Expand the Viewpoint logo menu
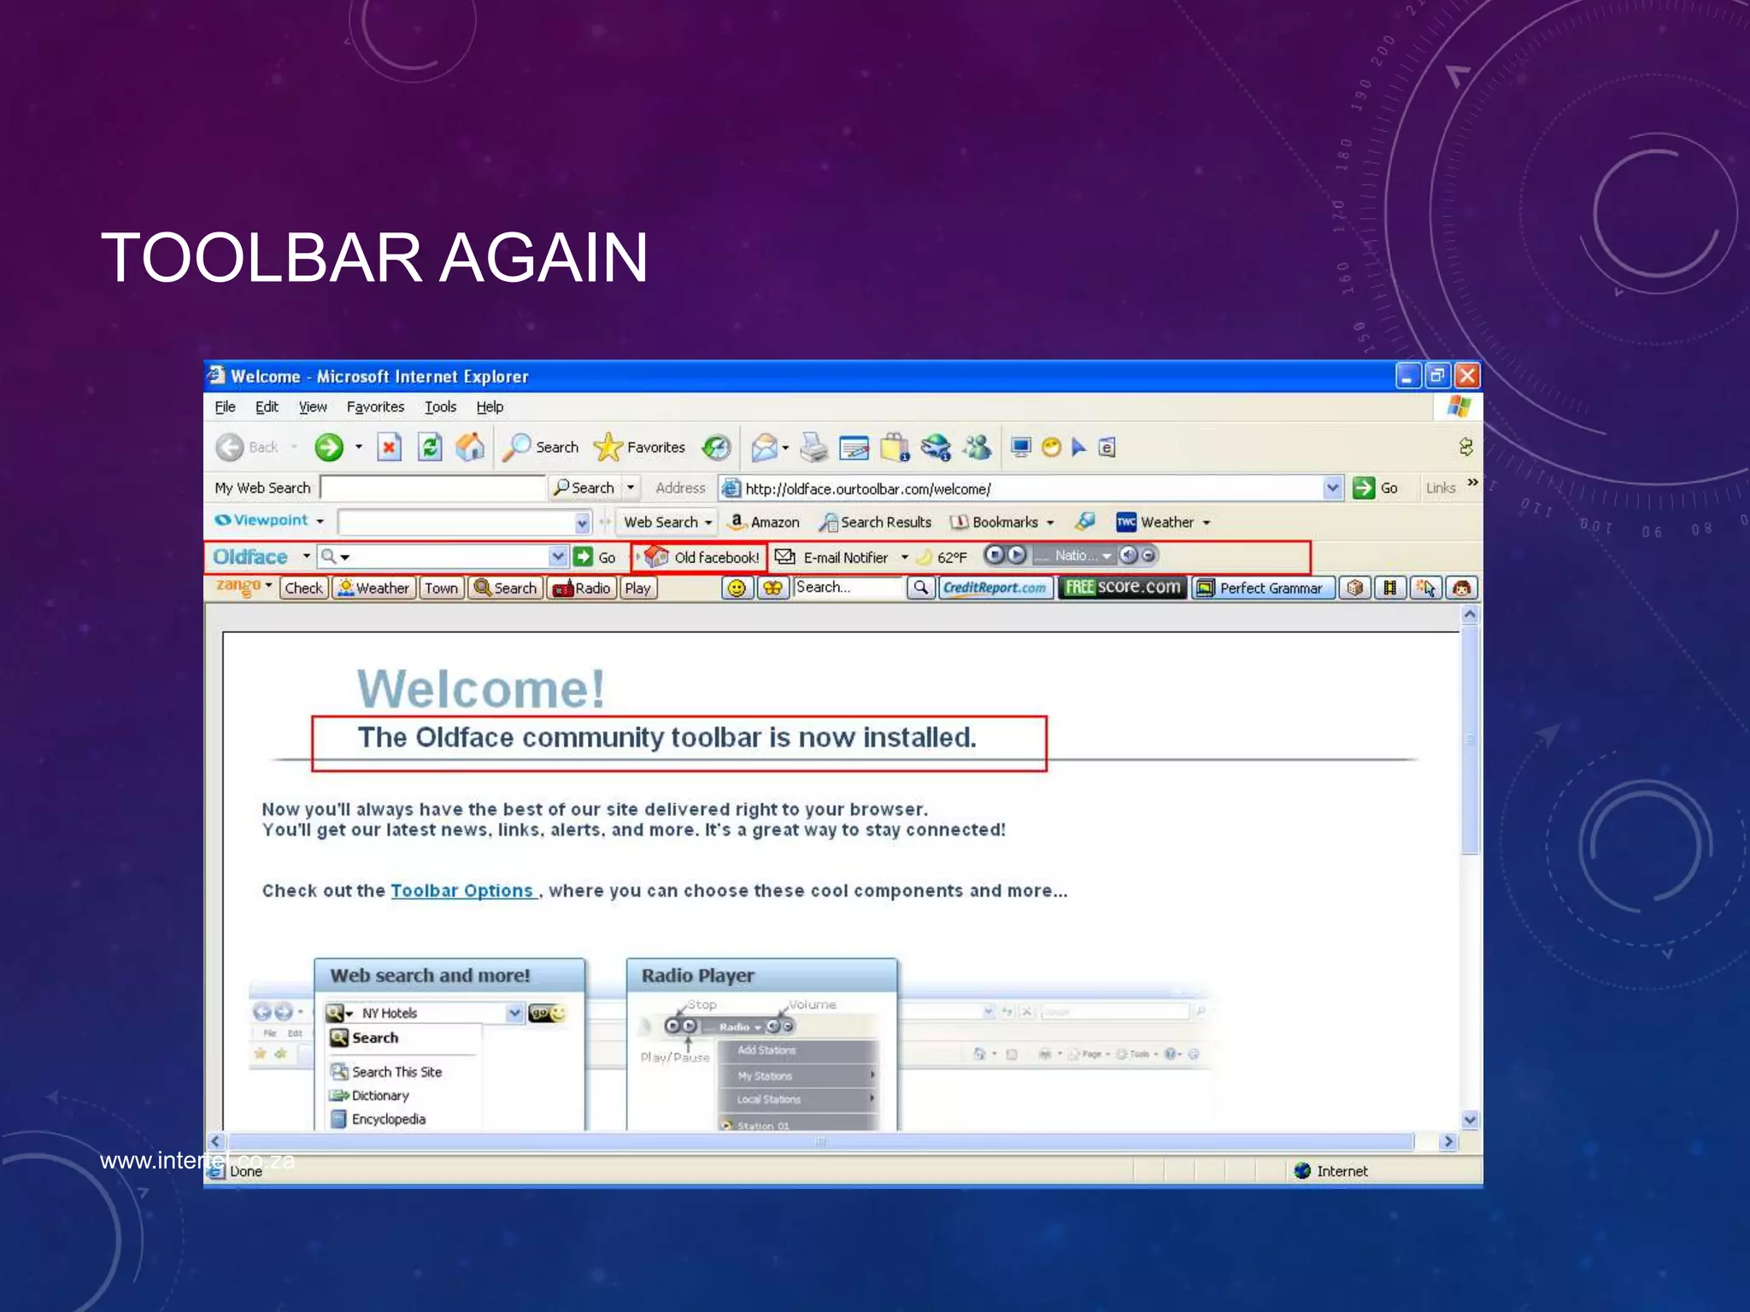The height and width of the screenshot is (1312, 1750). pos(320,521)
